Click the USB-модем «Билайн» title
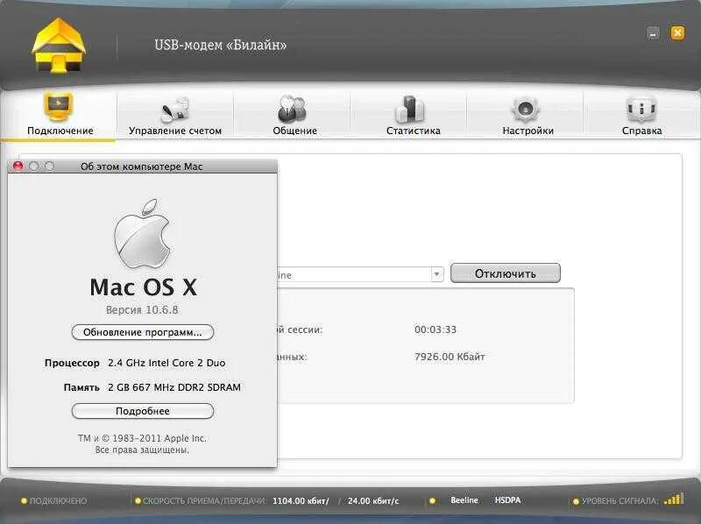 [x=221, y=46]
